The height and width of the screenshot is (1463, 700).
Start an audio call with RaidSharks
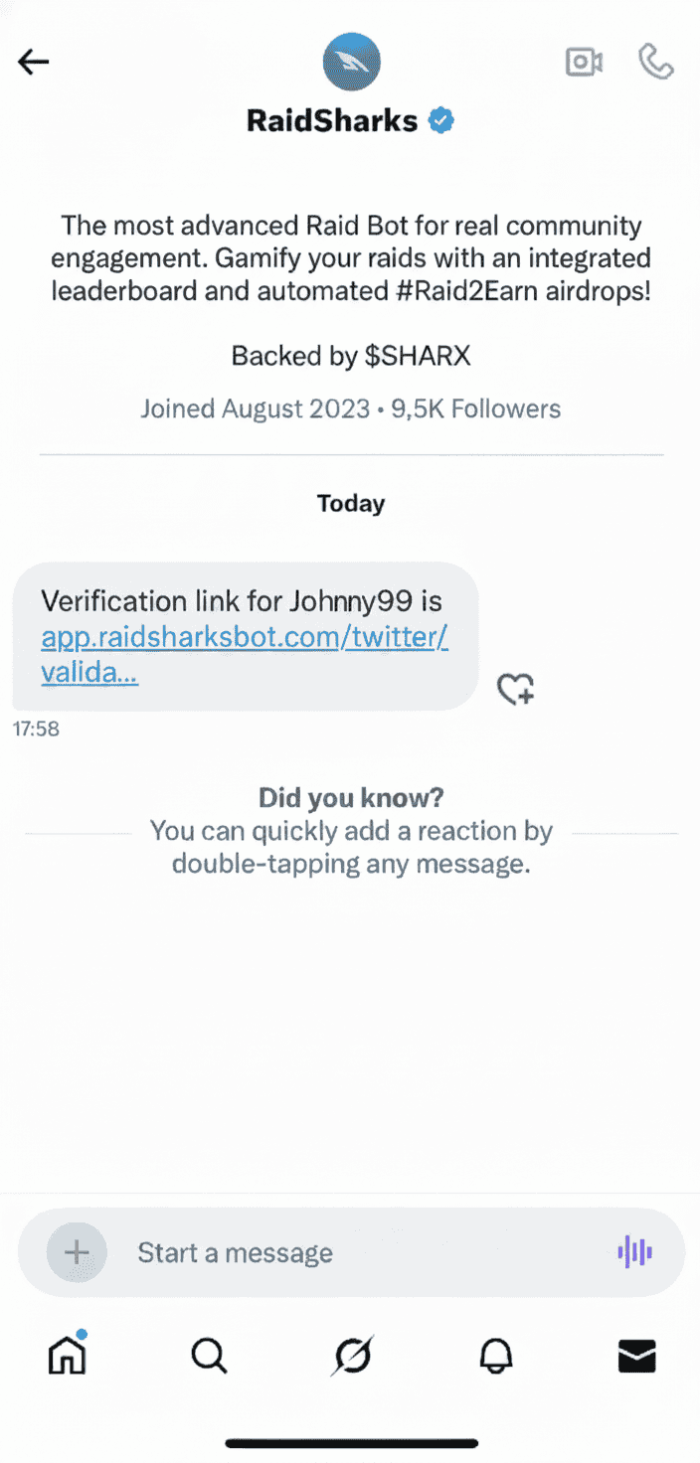(655, 63)
